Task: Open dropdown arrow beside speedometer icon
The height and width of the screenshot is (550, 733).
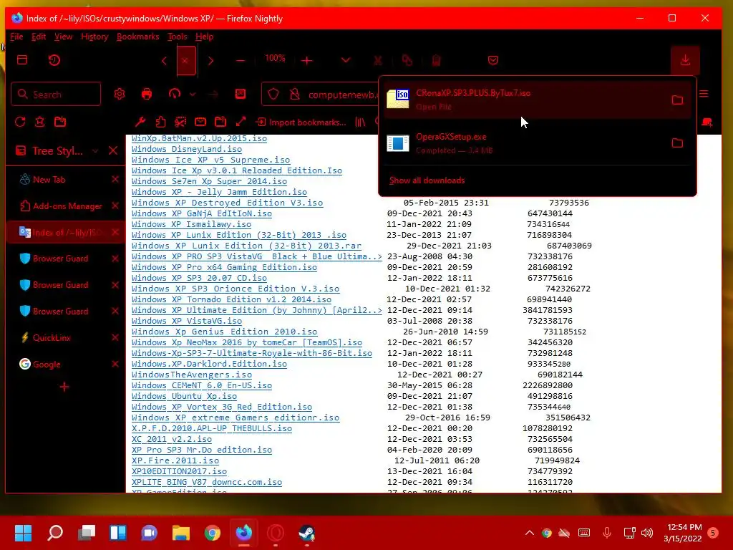Action: click(193, 94)
